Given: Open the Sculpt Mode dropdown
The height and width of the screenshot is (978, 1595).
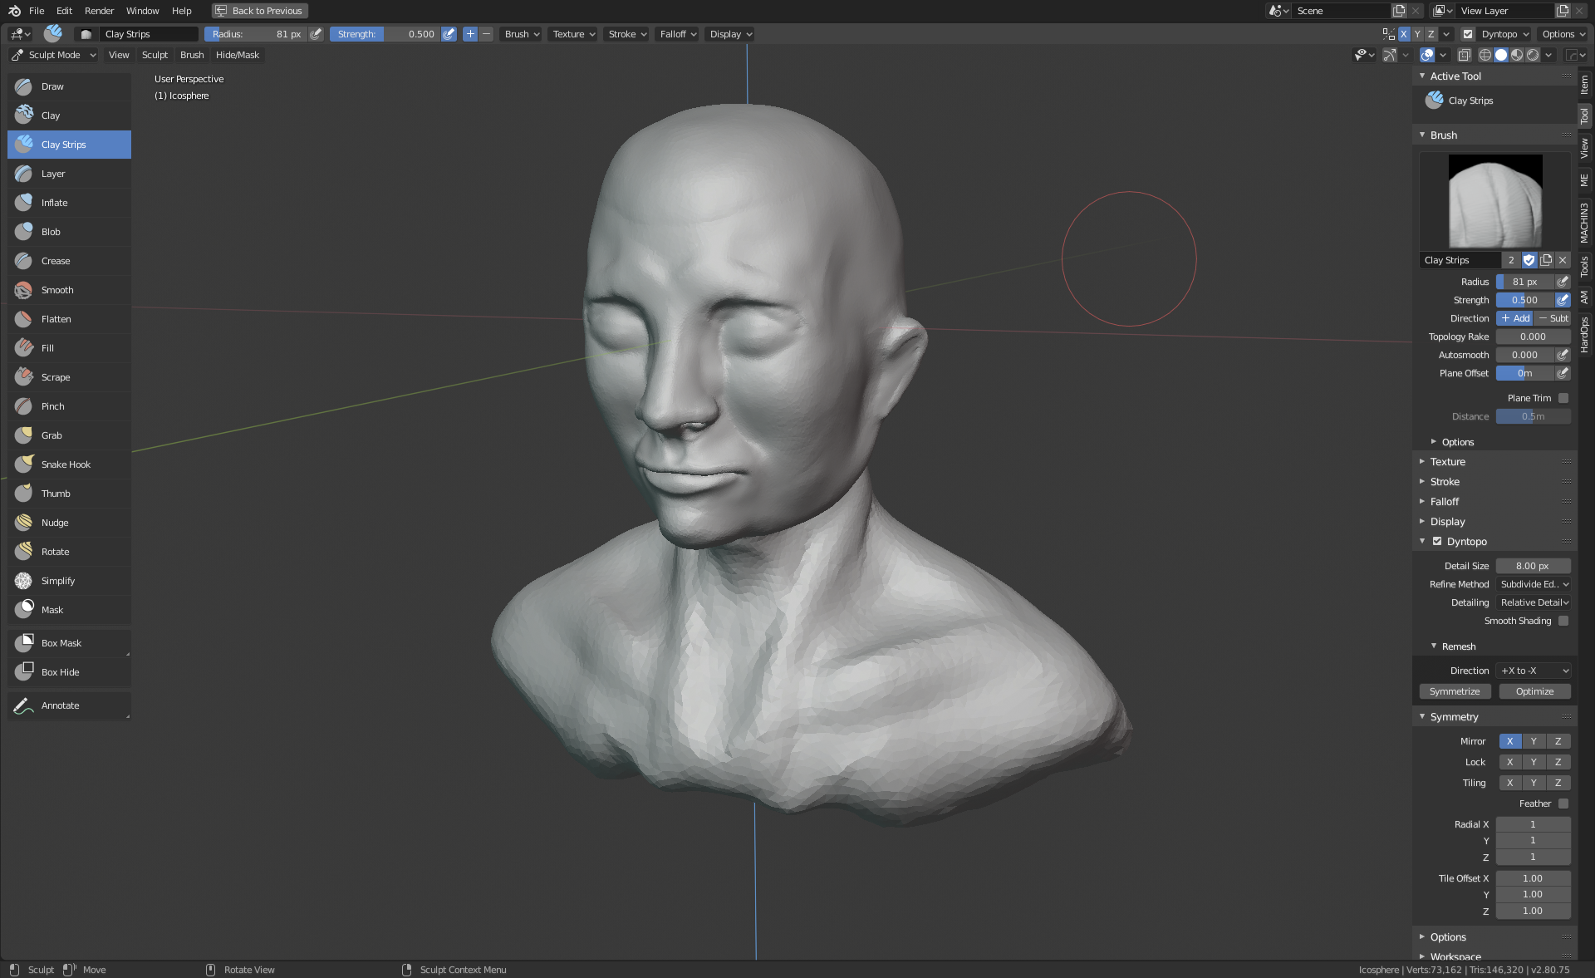Looking at the screenshot, I should (54, 55).
